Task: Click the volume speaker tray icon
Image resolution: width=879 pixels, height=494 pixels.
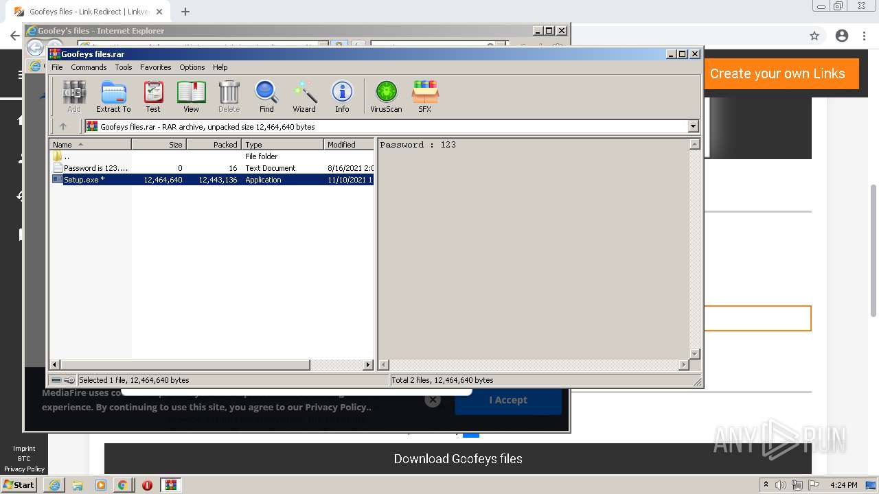Action: pos(781,485)
